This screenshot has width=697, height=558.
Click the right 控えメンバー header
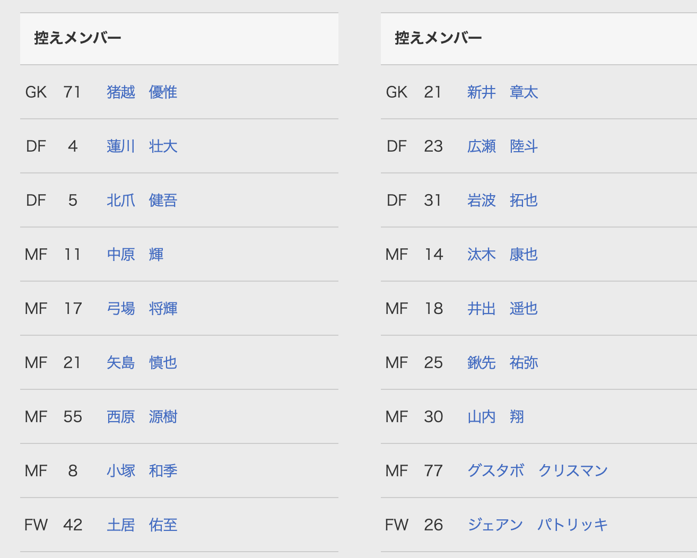tap(439, 38)
